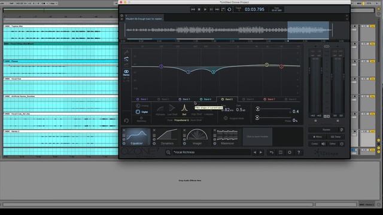
Task: Open Ozone help question mark
Action: (299, 153)
